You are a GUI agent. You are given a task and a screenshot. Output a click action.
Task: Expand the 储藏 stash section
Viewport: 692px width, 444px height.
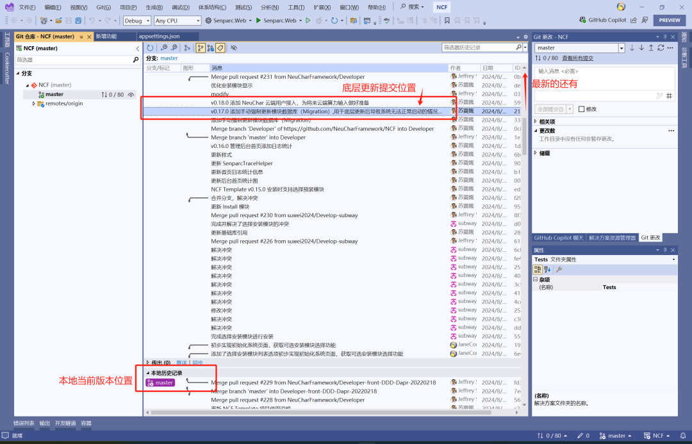pyautogui.click(x=536, y=152)
